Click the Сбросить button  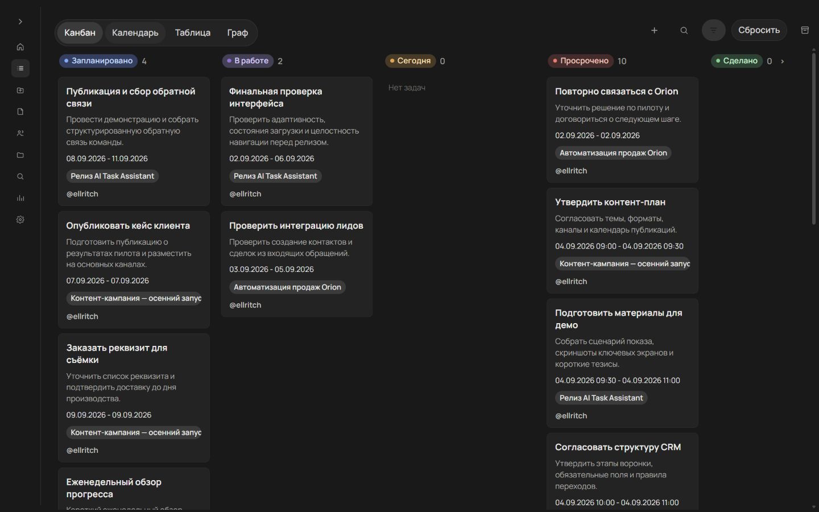759,30
